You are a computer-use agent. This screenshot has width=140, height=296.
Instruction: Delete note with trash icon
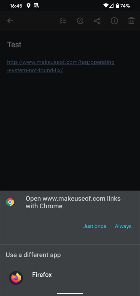[x=131, y=21]
